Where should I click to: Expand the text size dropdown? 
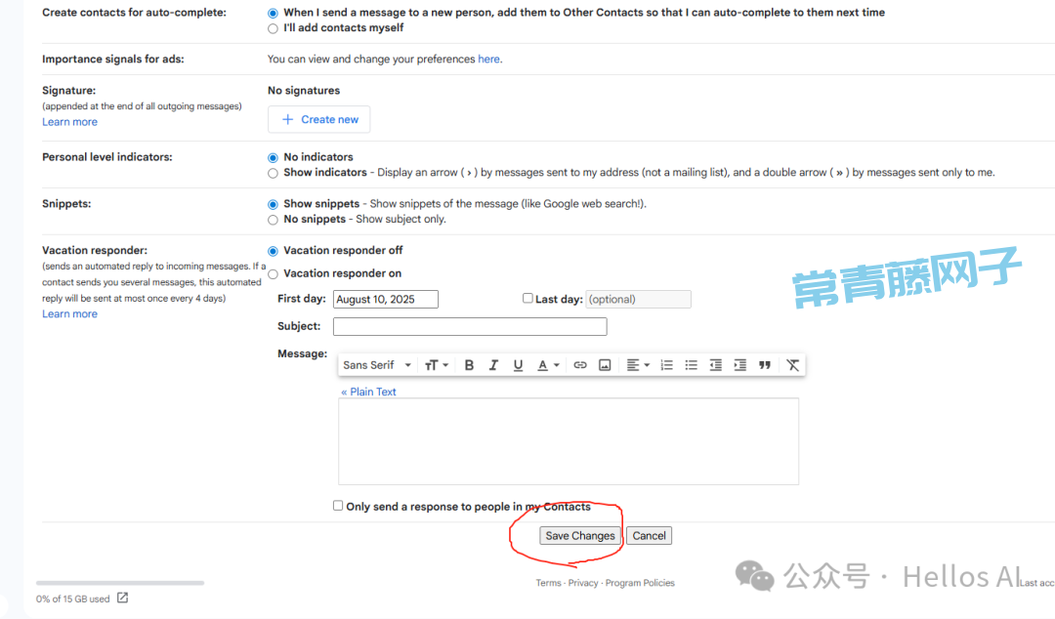click(437, 365)
